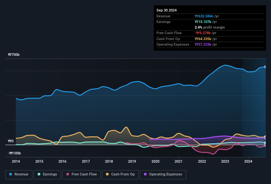Click the Sep 30 2024 tooltip date
The image size is (271, 184).
pyautogui.click(x=166, y=10)
